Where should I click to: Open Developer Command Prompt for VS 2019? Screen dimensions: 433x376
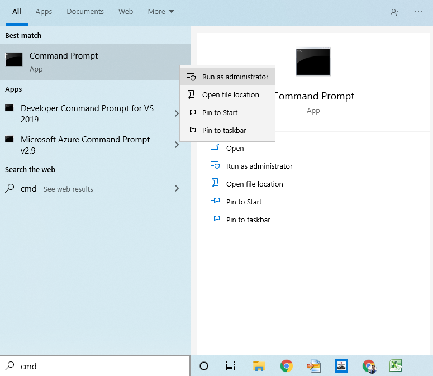[87, 114]
